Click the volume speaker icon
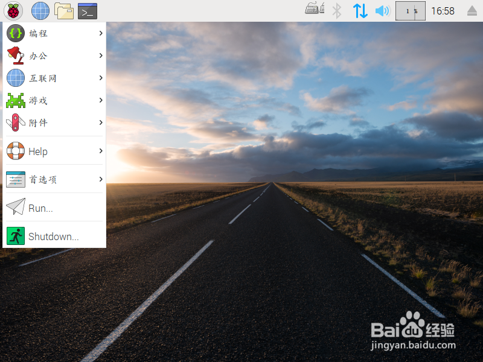The image size is (483, 362). point(383,11)
